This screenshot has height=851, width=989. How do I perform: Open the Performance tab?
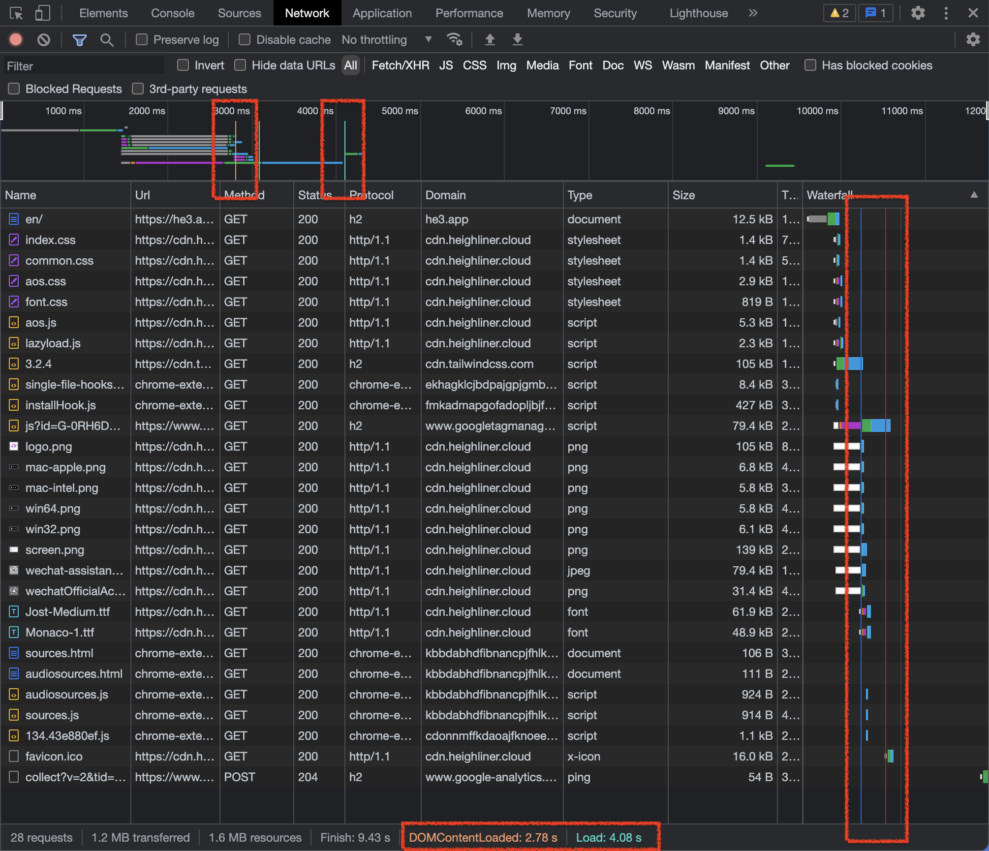coord(469,13)
